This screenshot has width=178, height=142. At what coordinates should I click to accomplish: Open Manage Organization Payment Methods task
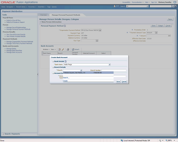point(20,42)
